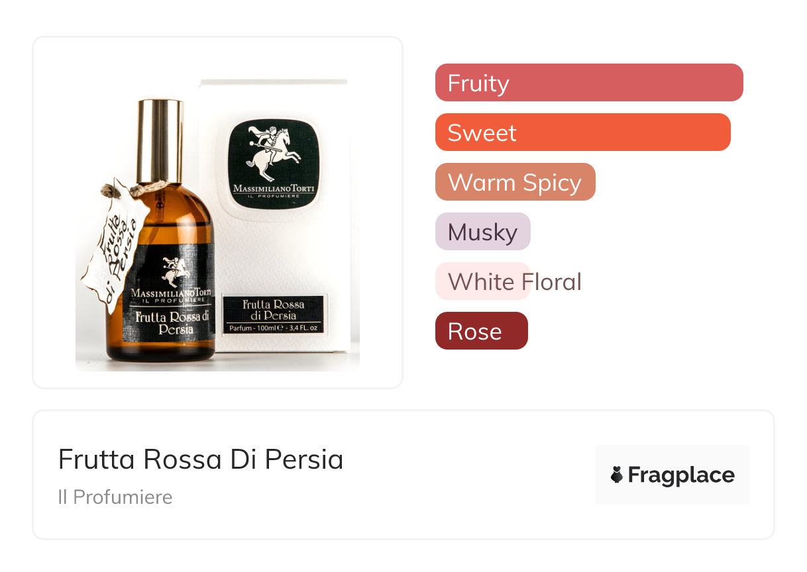
Task: Click the horse emblem on the bottle label
Action: pyautogui.click(x=174, y=271)
